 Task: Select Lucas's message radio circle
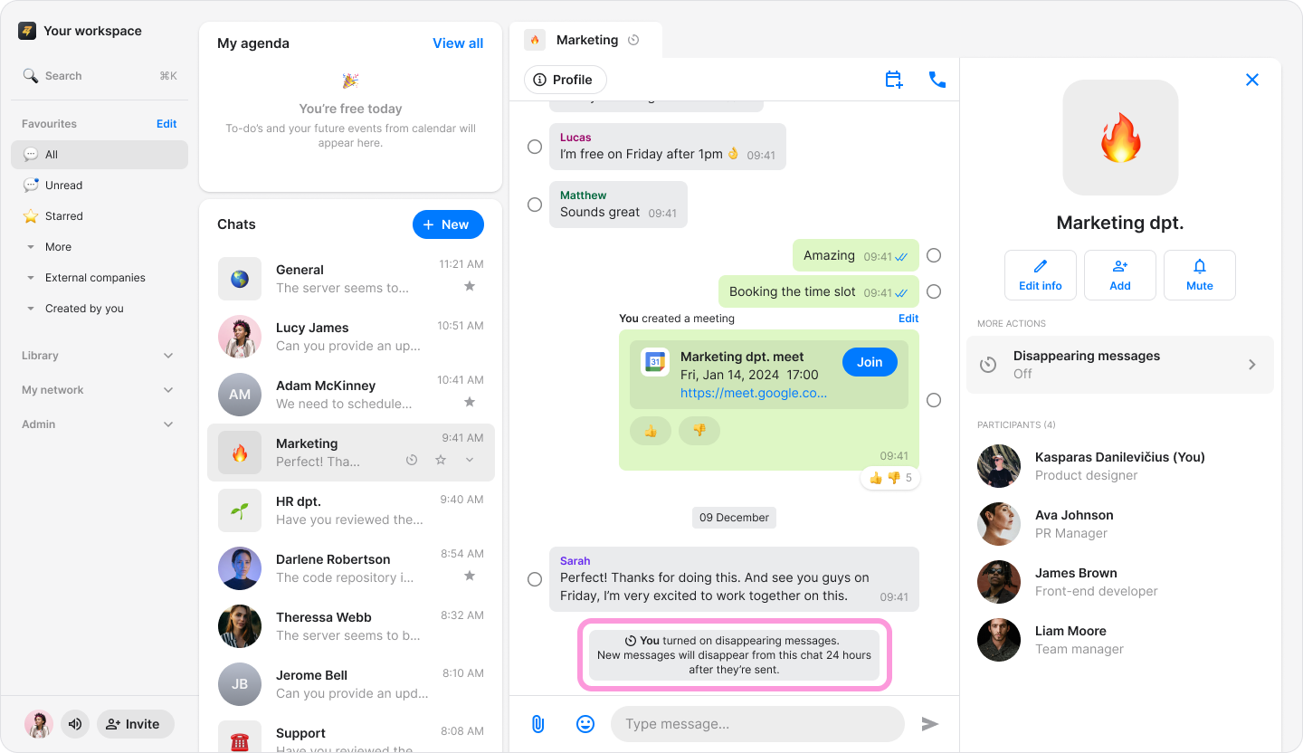(x=535, y=147)
